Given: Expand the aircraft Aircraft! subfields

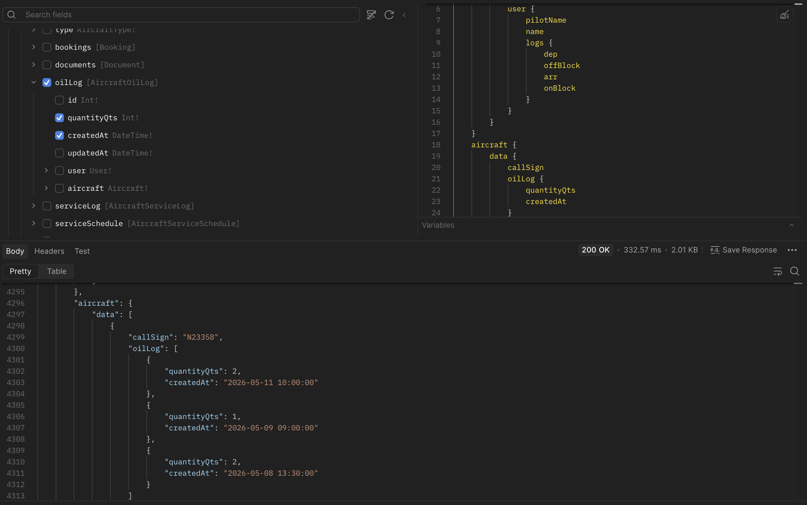Looking at the screenshot, I should pyautogui.click(x=46, y=188).
